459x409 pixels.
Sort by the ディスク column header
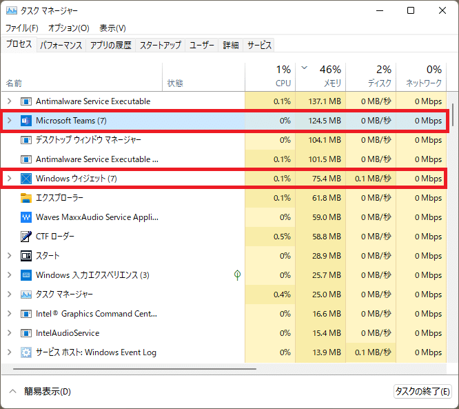pos(371,77)
